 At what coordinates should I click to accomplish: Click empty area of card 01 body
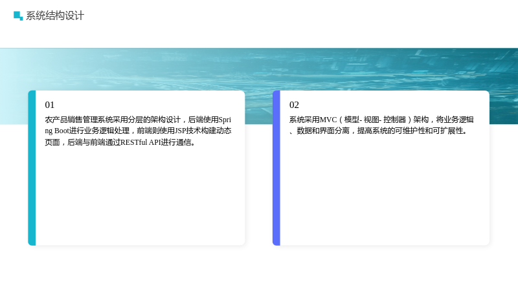coord(139,198)
